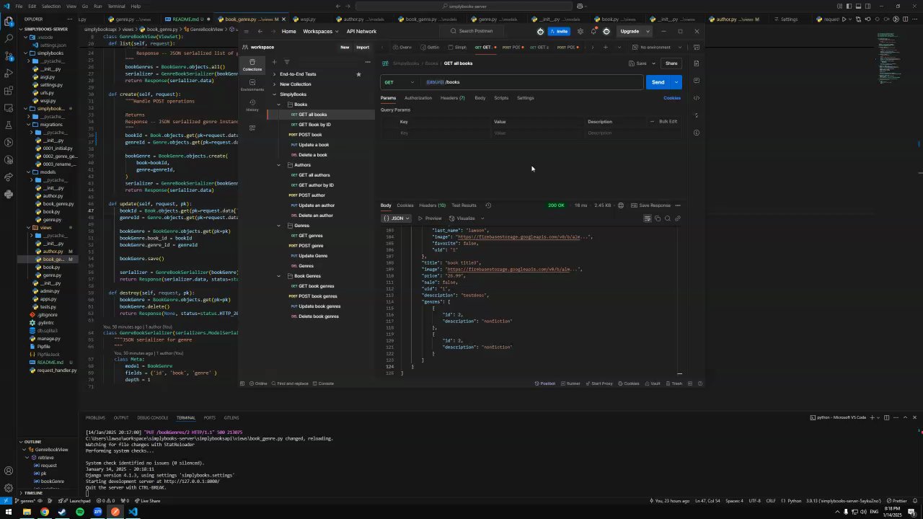The height and width of the screenshot is (519, 923).
Task: Switch to request Headers (7) tab
Action: (452, 98)
